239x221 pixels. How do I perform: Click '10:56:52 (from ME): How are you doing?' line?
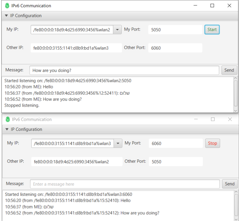pos(43,99)
